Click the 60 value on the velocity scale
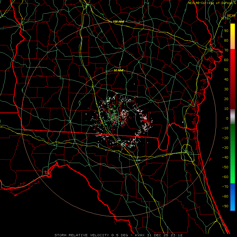This screenshot has height=237, width=237. 226,60
